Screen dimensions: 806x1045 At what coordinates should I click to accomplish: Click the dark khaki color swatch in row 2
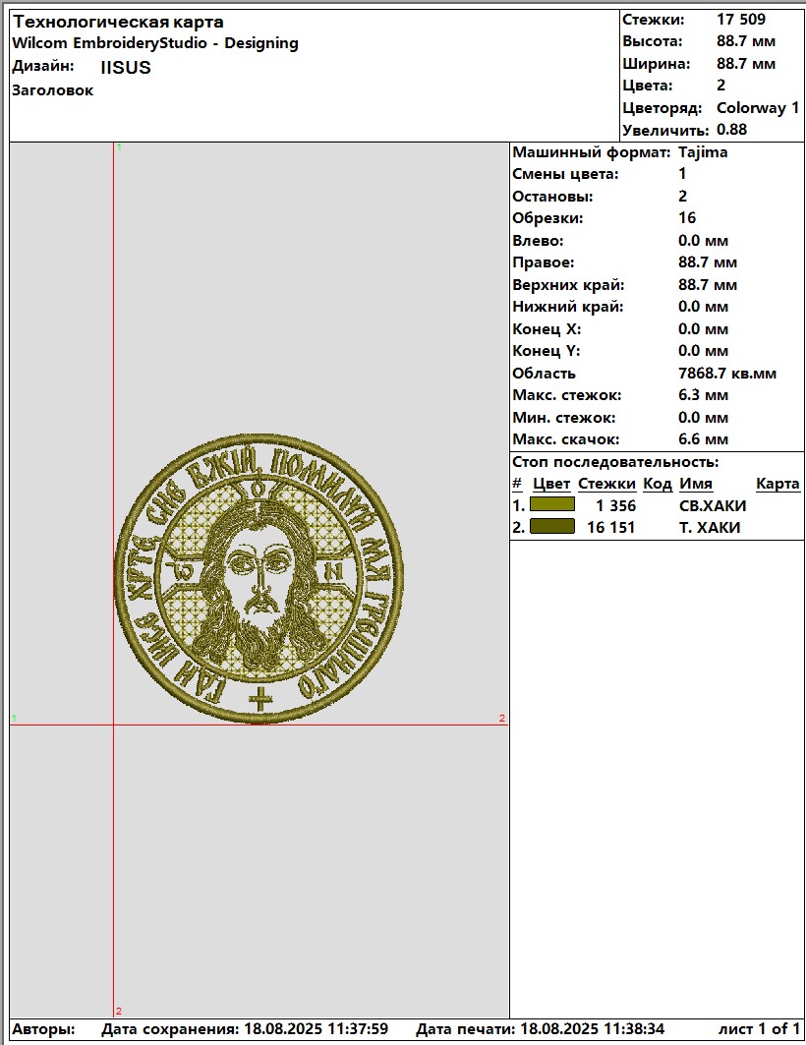(552, 527)
